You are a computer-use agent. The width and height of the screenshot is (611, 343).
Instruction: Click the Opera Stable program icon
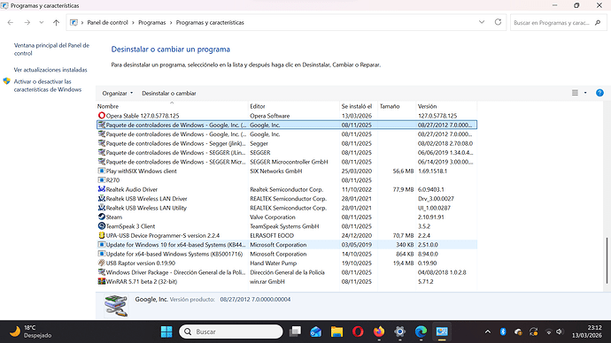pos(101,116)
